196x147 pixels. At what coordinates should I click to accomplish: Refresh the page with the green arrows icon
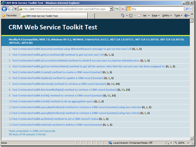[117, 9]
